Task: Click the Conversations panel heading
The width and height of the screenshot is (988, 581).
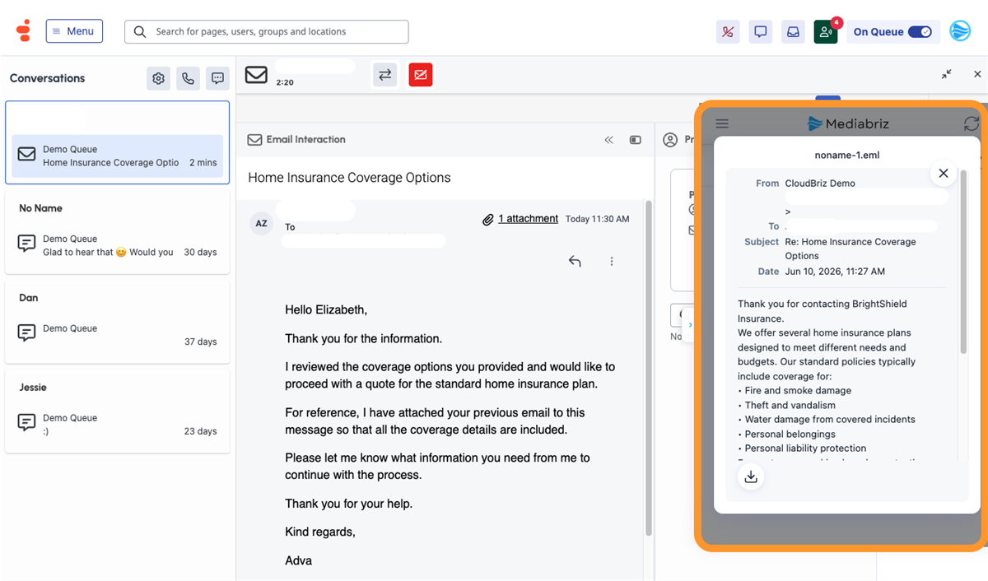Action: point(47,78)
